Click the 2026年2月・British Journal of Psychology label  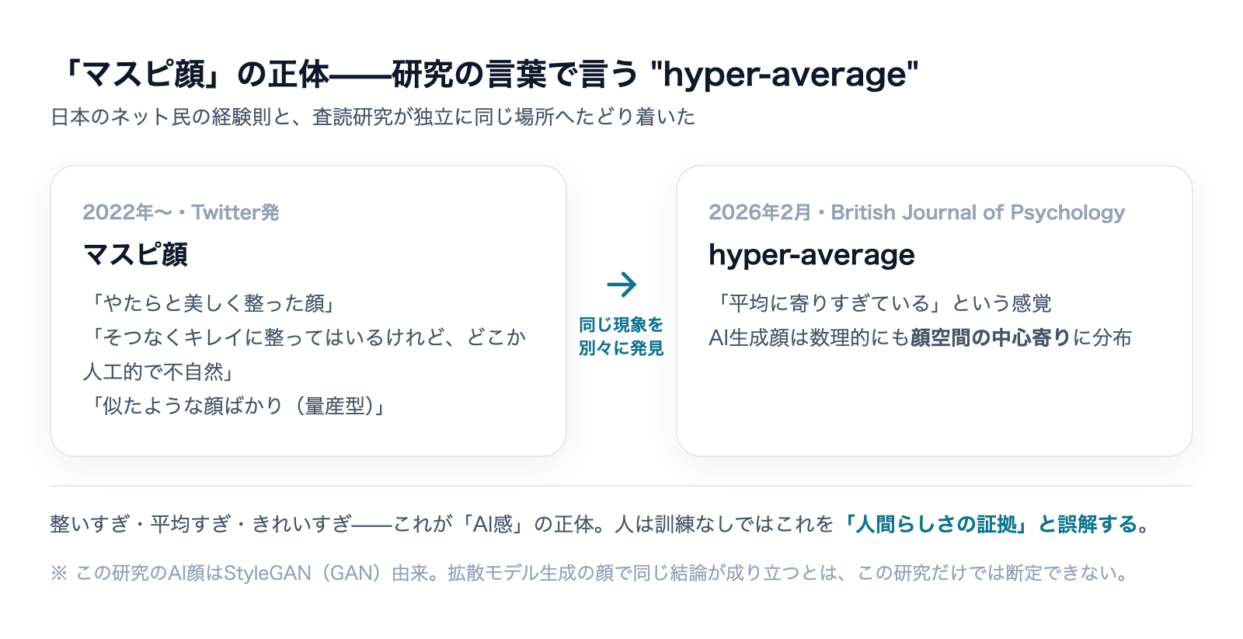[x=917, y=212]
